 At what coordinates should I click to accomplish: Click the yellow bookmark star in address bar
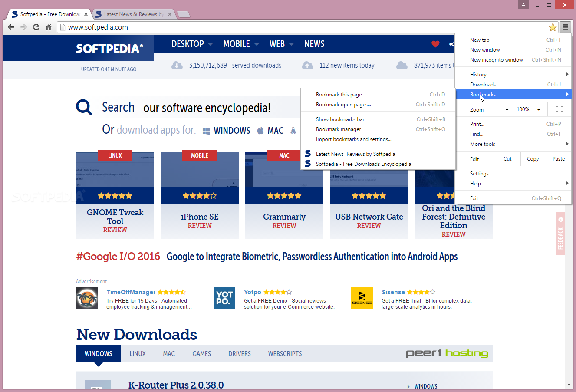(x=553, y=27)
